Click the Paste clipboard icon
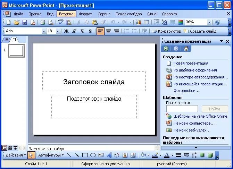 click(95, 22)
